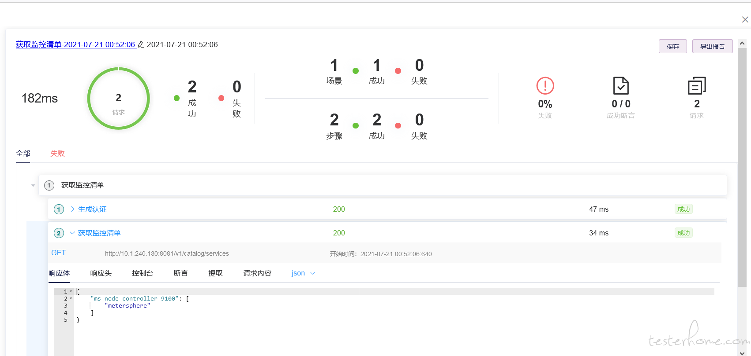
Task: Click the 获取监控清单 step link
Action: (99, 233)
